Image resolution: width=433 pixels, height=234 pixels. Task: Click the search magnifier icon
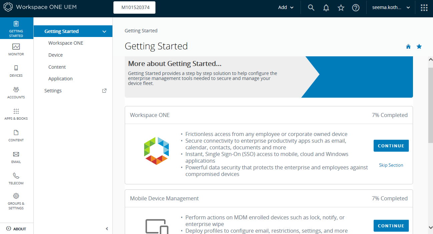pos(311,8)
